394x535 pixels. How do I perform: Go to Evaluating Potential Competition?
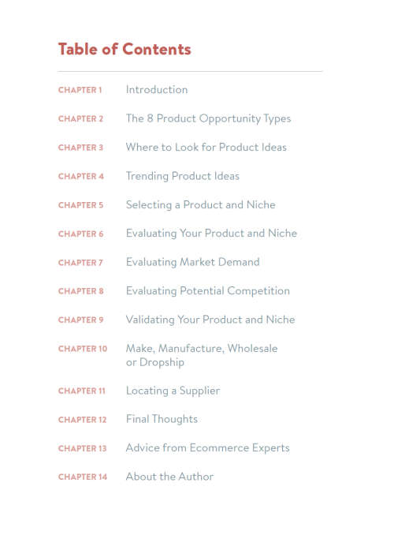tap(207, 290)
